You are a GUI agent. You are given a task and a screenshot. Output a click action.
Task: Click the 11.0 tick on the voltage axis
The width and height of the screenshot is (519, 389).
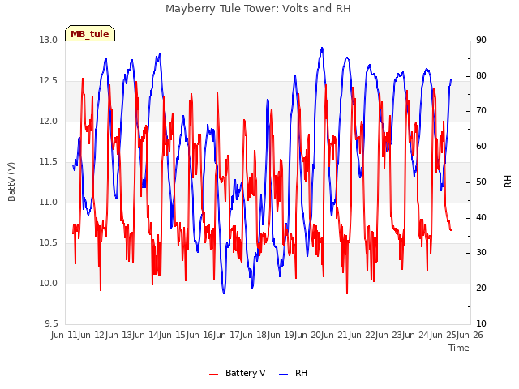pyautogui.click(x=48, y=202)
